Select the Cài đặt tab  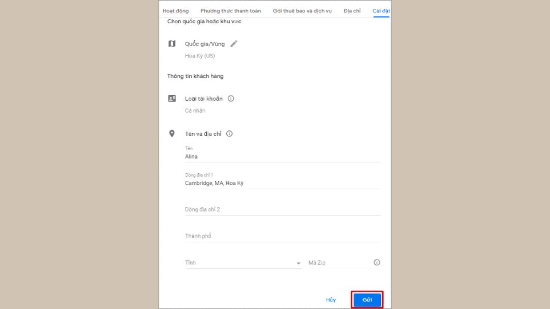(x=381, y=11)
